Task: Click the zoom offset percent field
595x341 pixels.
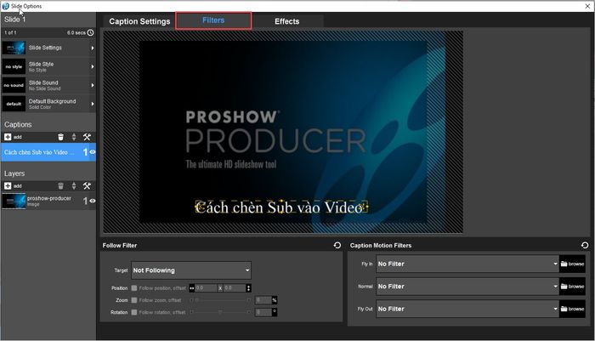Action: click(263, 300)
